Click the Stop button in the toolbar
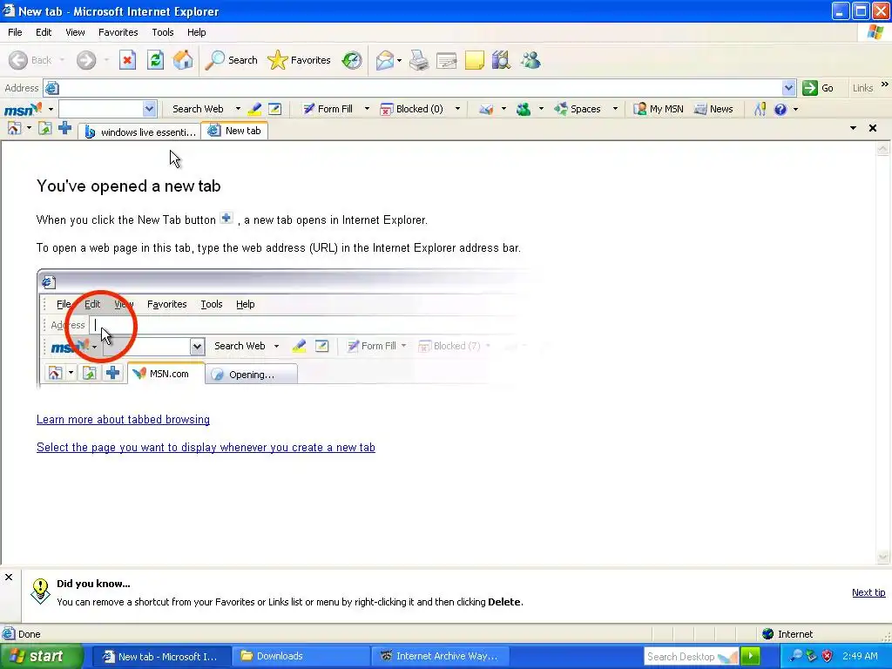Image resolution: width=892 pixels, height=669 pixels. (x=127, y=60)
